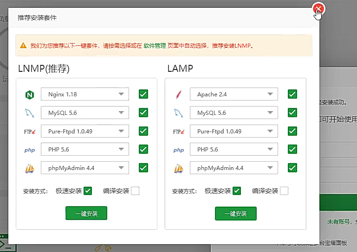The width and height of the screenshot is (357, 252).
Task: Click the FTP icon in LNMP panel
Action: tap(30, 132)
